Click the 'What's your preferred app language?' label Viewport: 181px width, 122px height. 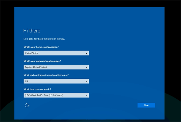pyautogui.click(x=42, y=61)
